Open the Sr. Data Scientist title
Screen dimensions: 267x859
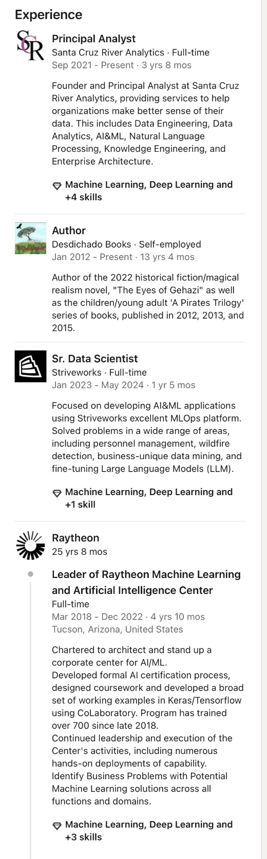95,359
